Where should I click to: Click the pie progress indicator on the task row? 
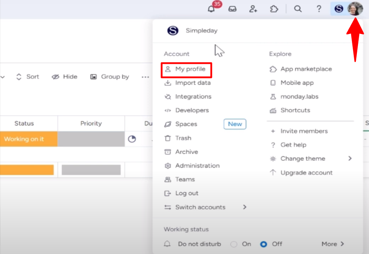pos(132,139)
